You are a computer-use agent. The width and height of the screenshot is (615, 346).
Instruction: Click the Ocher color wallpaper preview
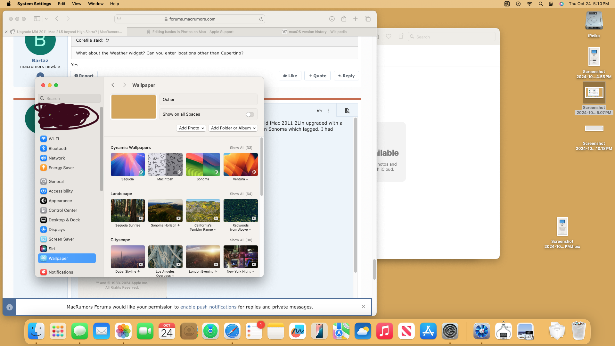tap(134, 107)
